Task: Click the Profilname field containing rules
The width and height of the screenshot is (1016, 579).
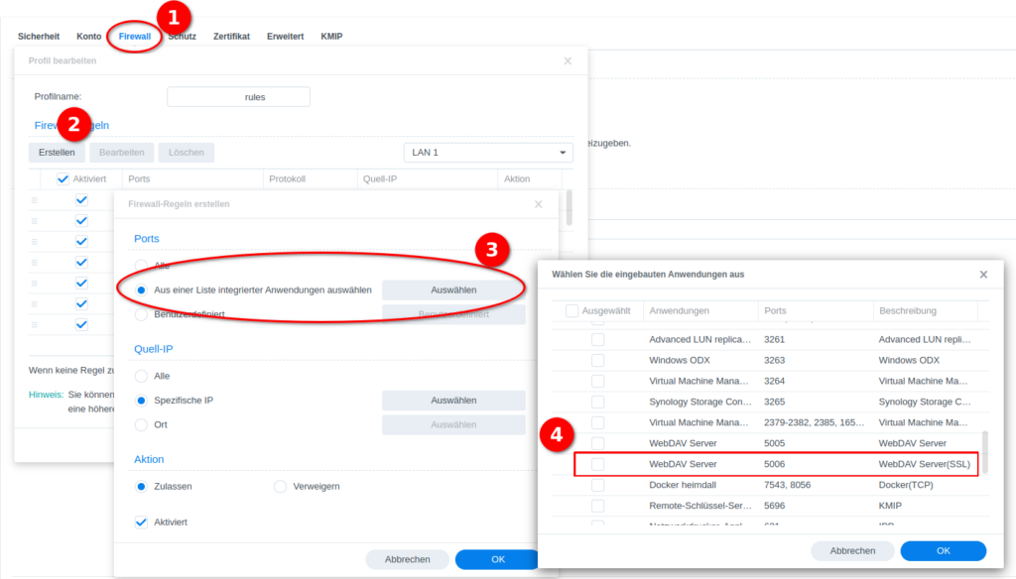Action: [237, 96]
